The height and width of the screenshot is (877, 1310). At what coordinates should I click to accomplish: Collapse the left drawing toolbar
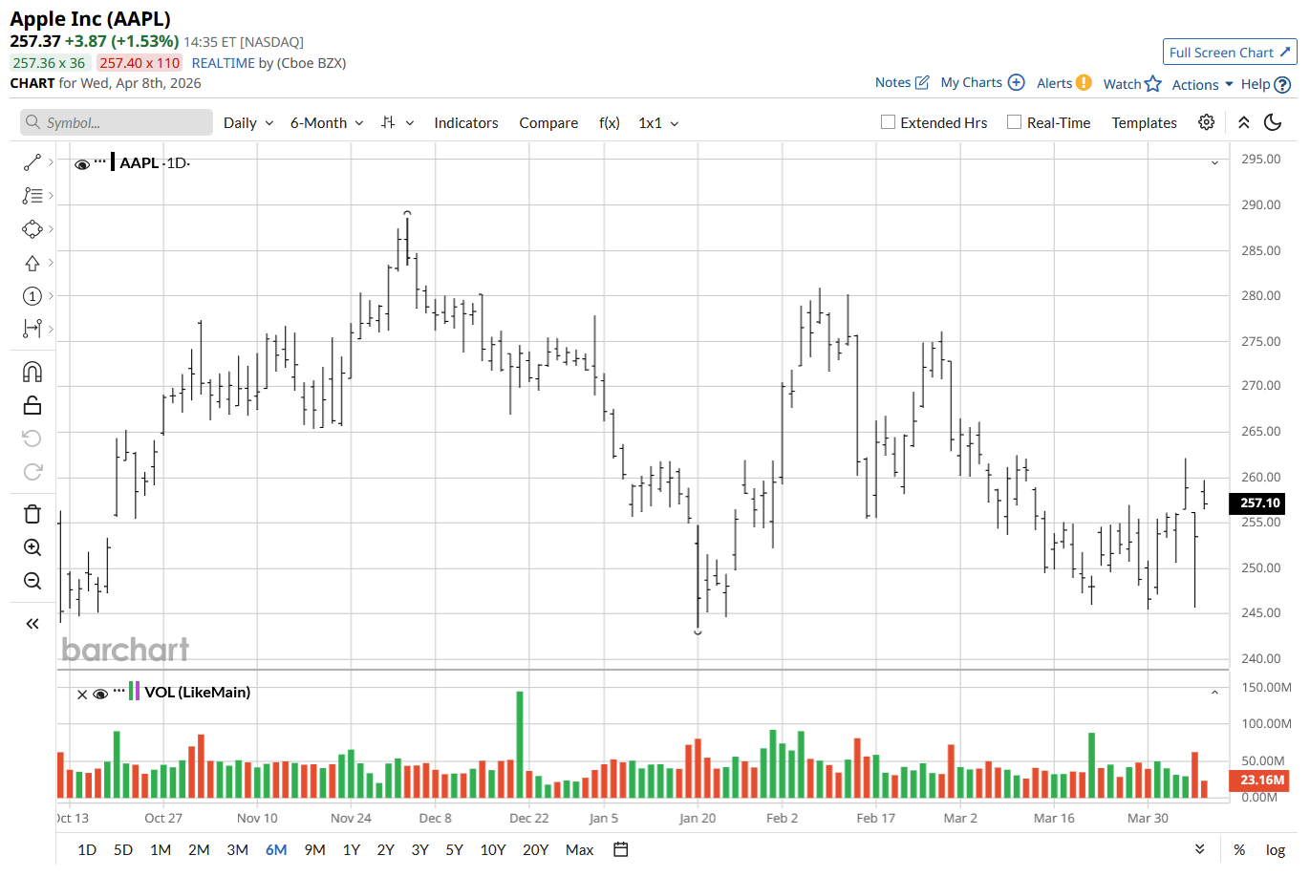coord(32,624)
